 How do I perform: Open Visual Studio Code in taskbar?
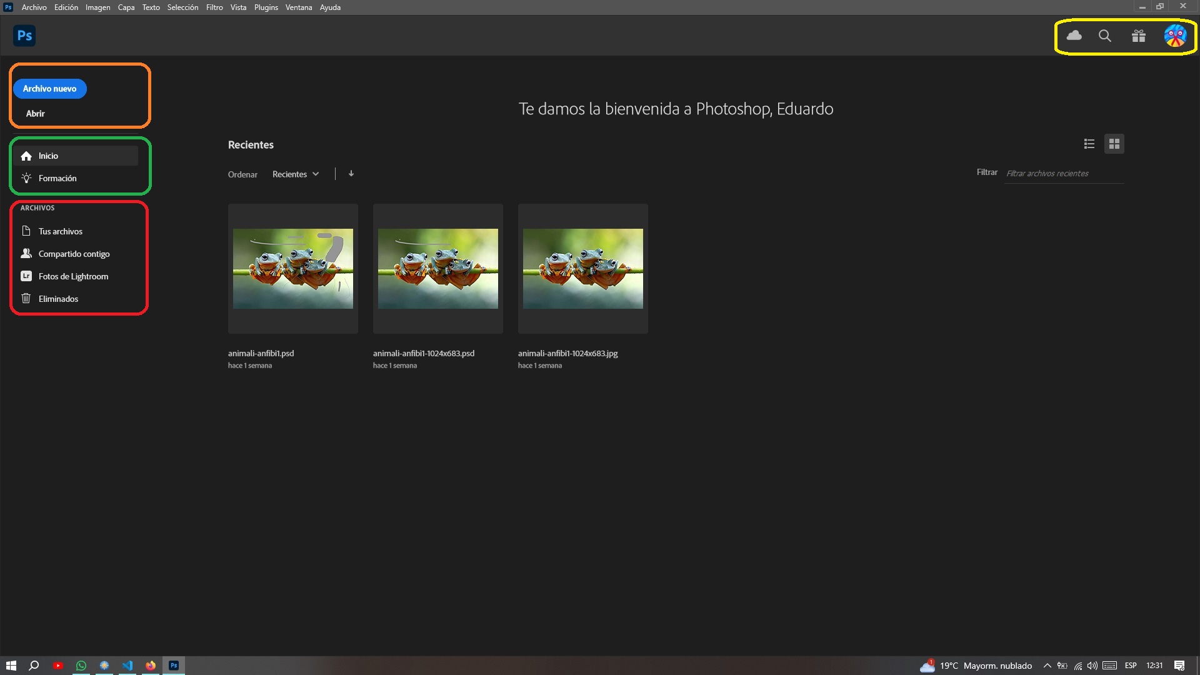(x=127, y=666)
